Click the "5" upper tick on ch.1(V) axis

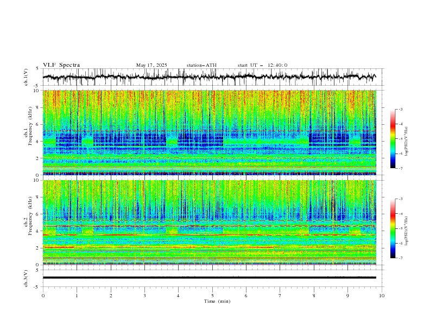pyautogui.click(x=39, y=68)
